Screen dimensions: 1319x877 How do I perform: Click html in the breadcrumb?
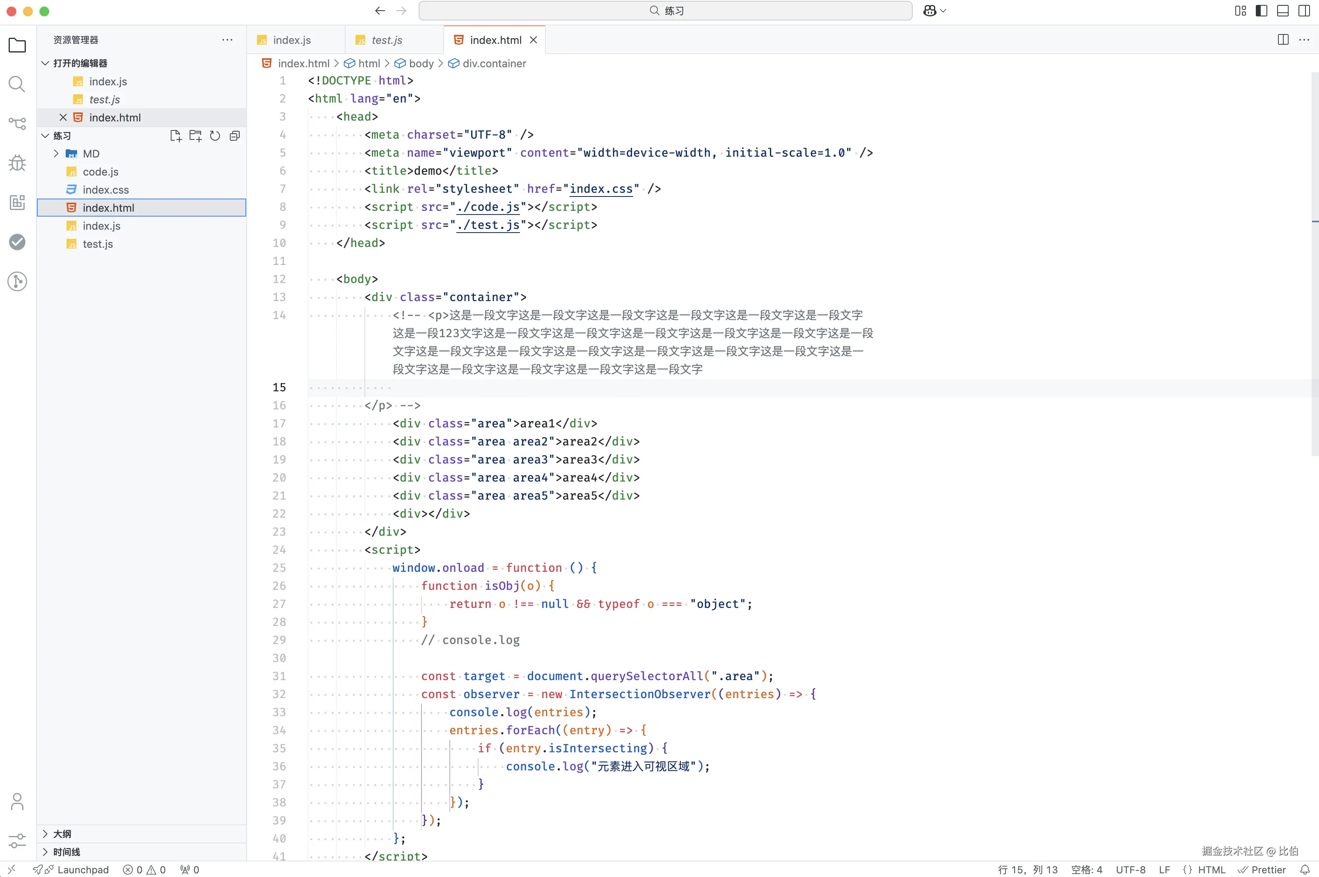click(x=369, y=63)
